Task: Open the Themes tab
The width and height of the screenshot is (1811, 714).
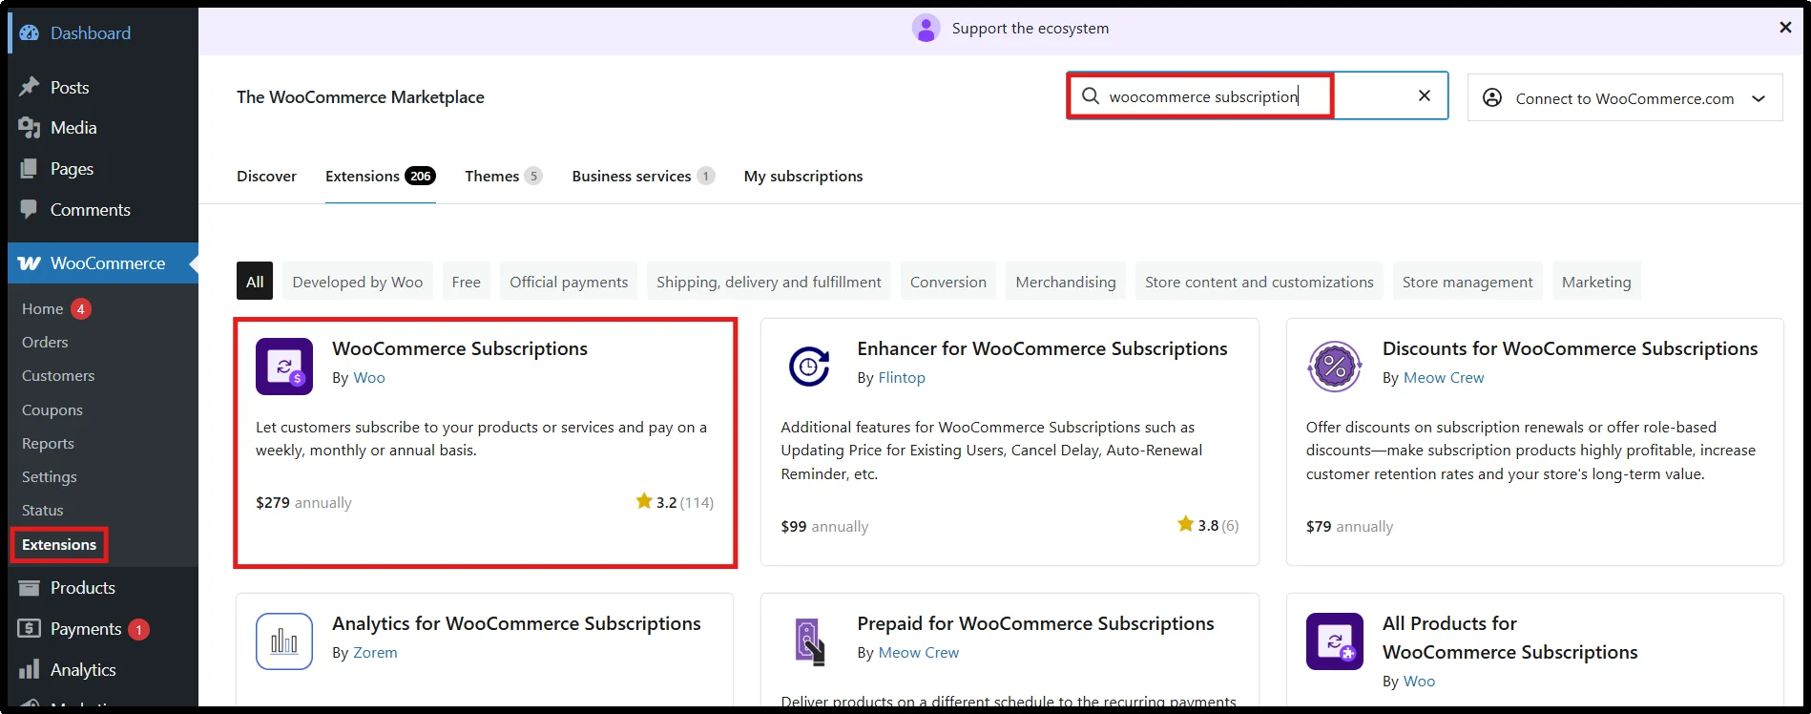Action: tap(504, 176)
